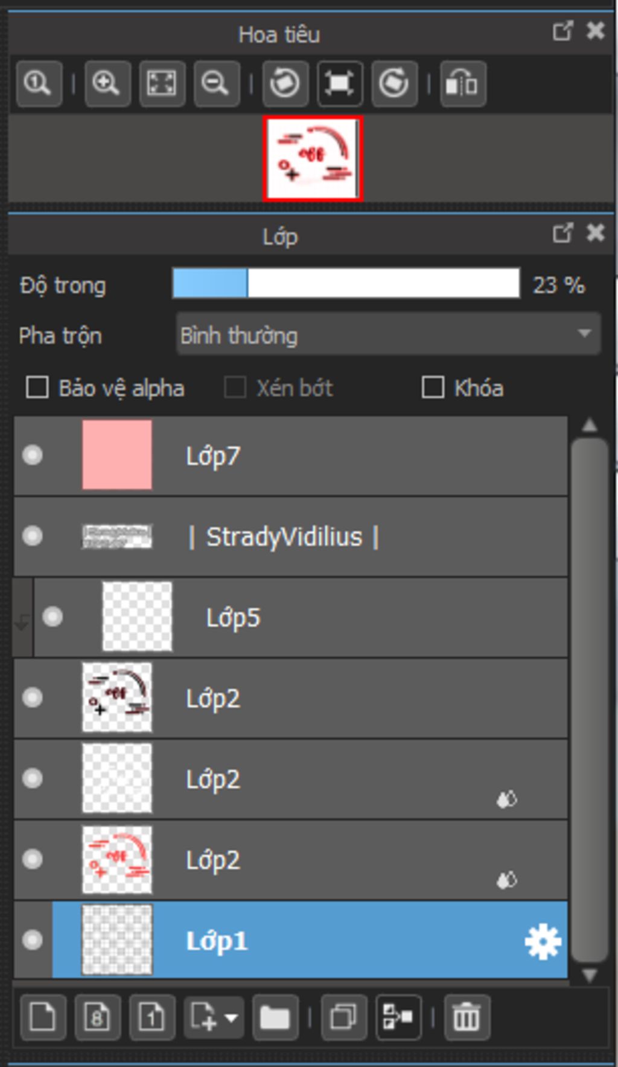
Task: Adjust the Độ trong opacity slider
Action: 345,284
